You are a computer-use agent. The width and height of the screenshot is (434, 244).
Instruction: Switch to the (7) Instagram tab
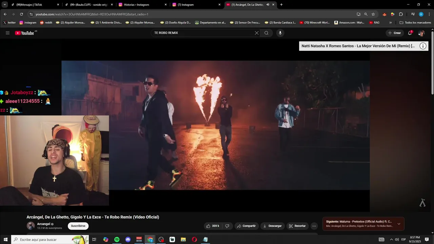pyautogui.click(x=196, y=5)
